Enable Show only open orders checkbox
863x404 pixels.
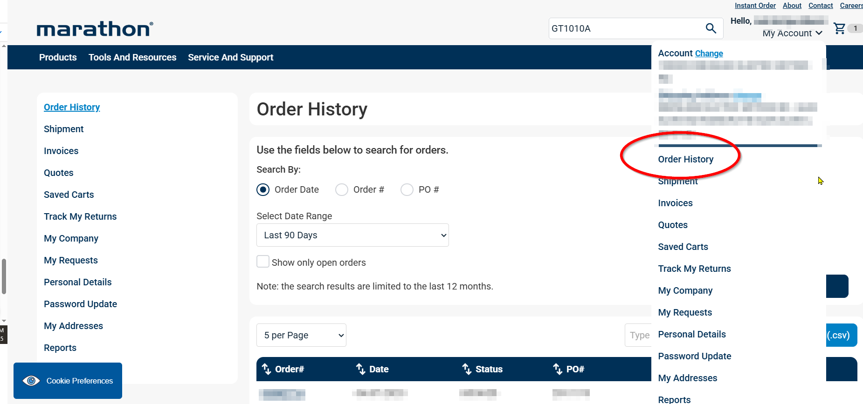tap(263, 262)
